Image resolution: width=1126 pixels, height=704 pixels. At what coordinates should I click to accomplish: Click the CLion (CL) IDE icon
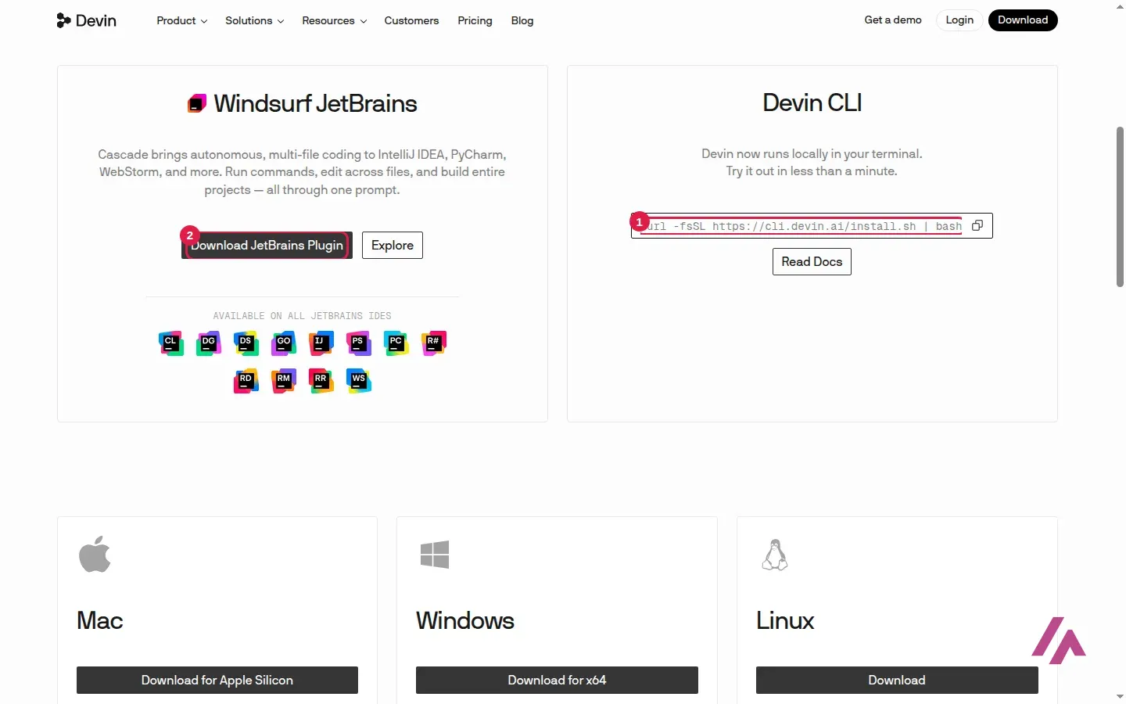coord(170,343)
